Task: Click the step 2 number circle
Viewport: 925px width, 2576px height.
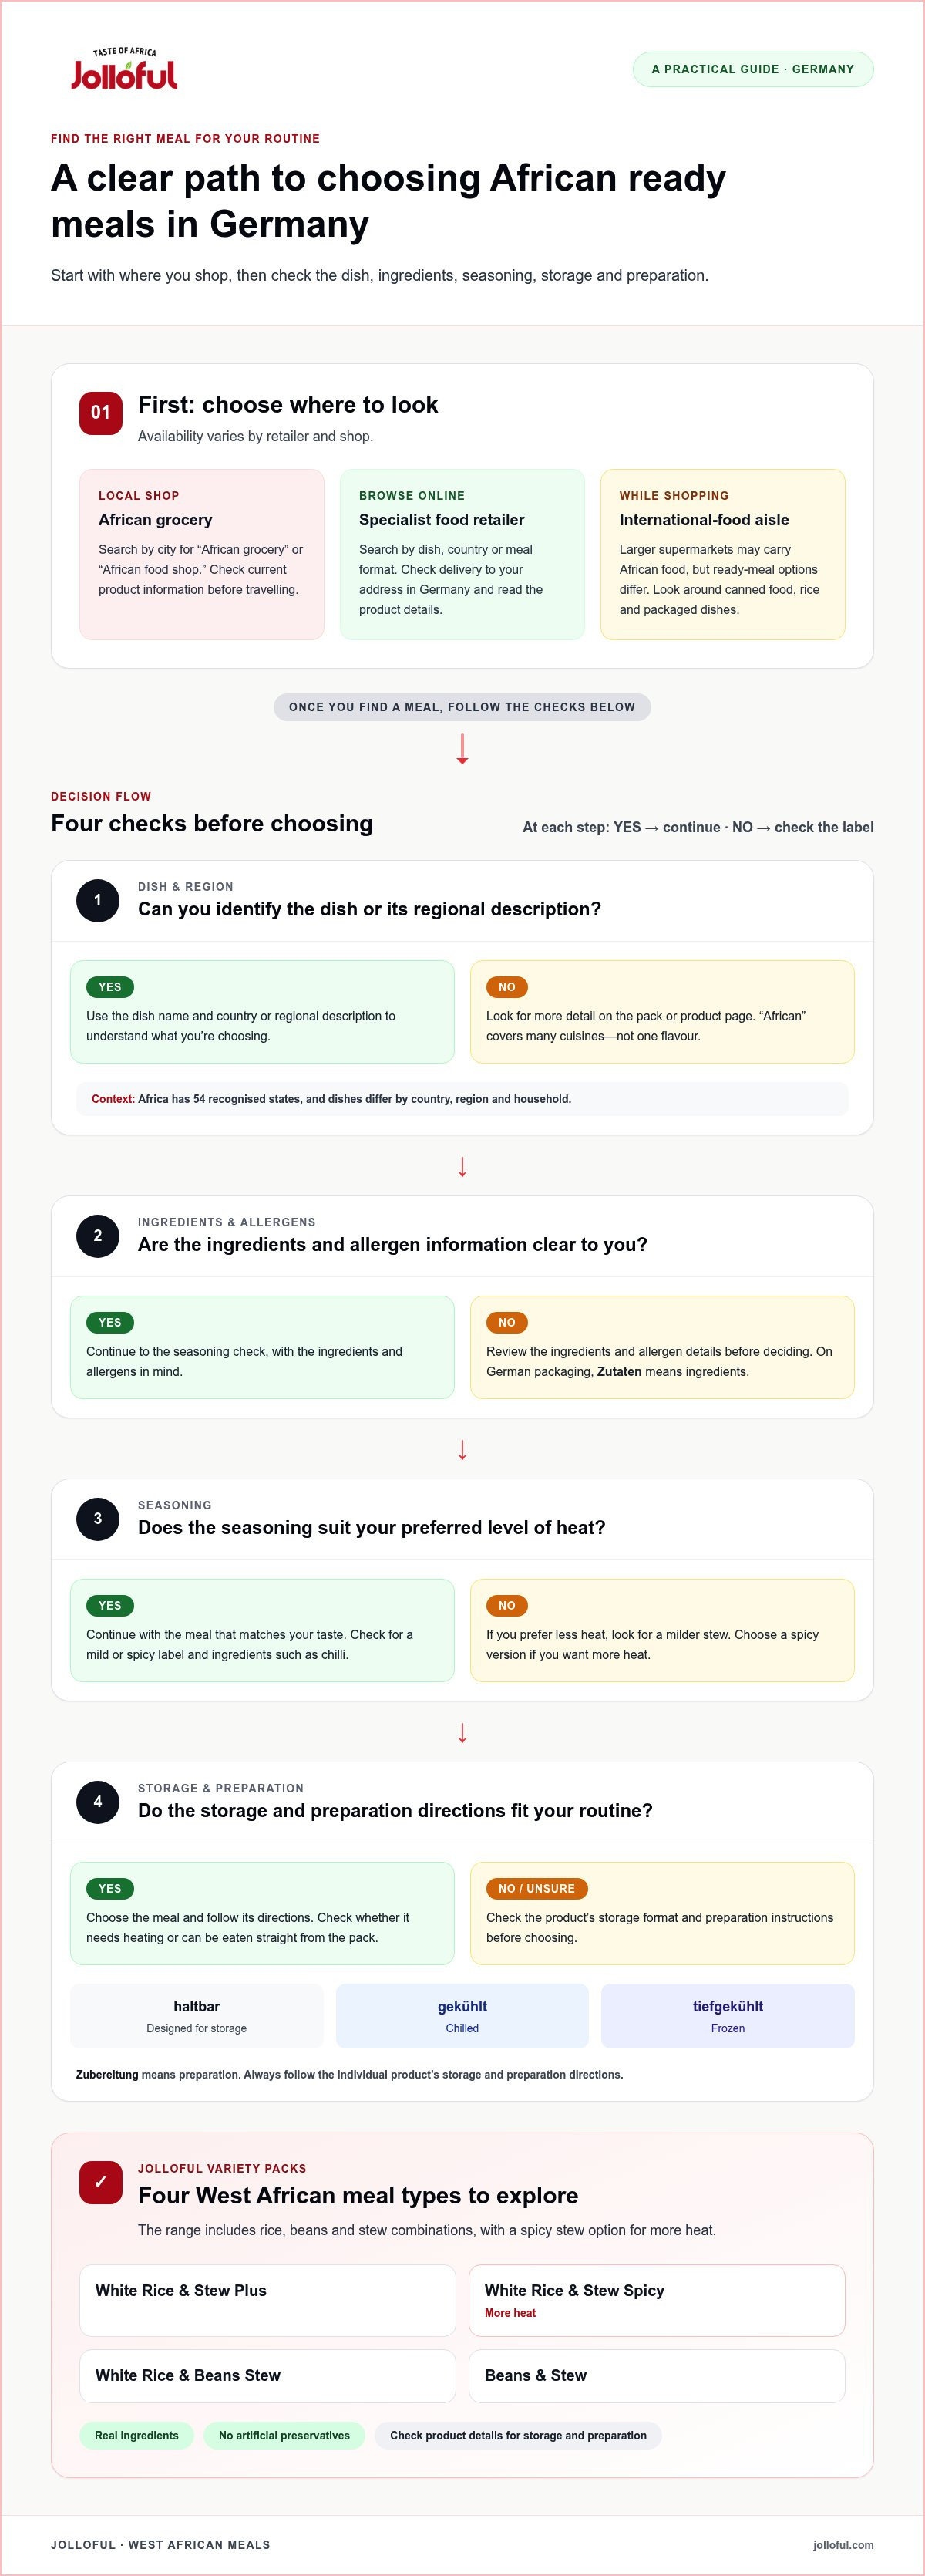Action: click(x=98, y=1236)
